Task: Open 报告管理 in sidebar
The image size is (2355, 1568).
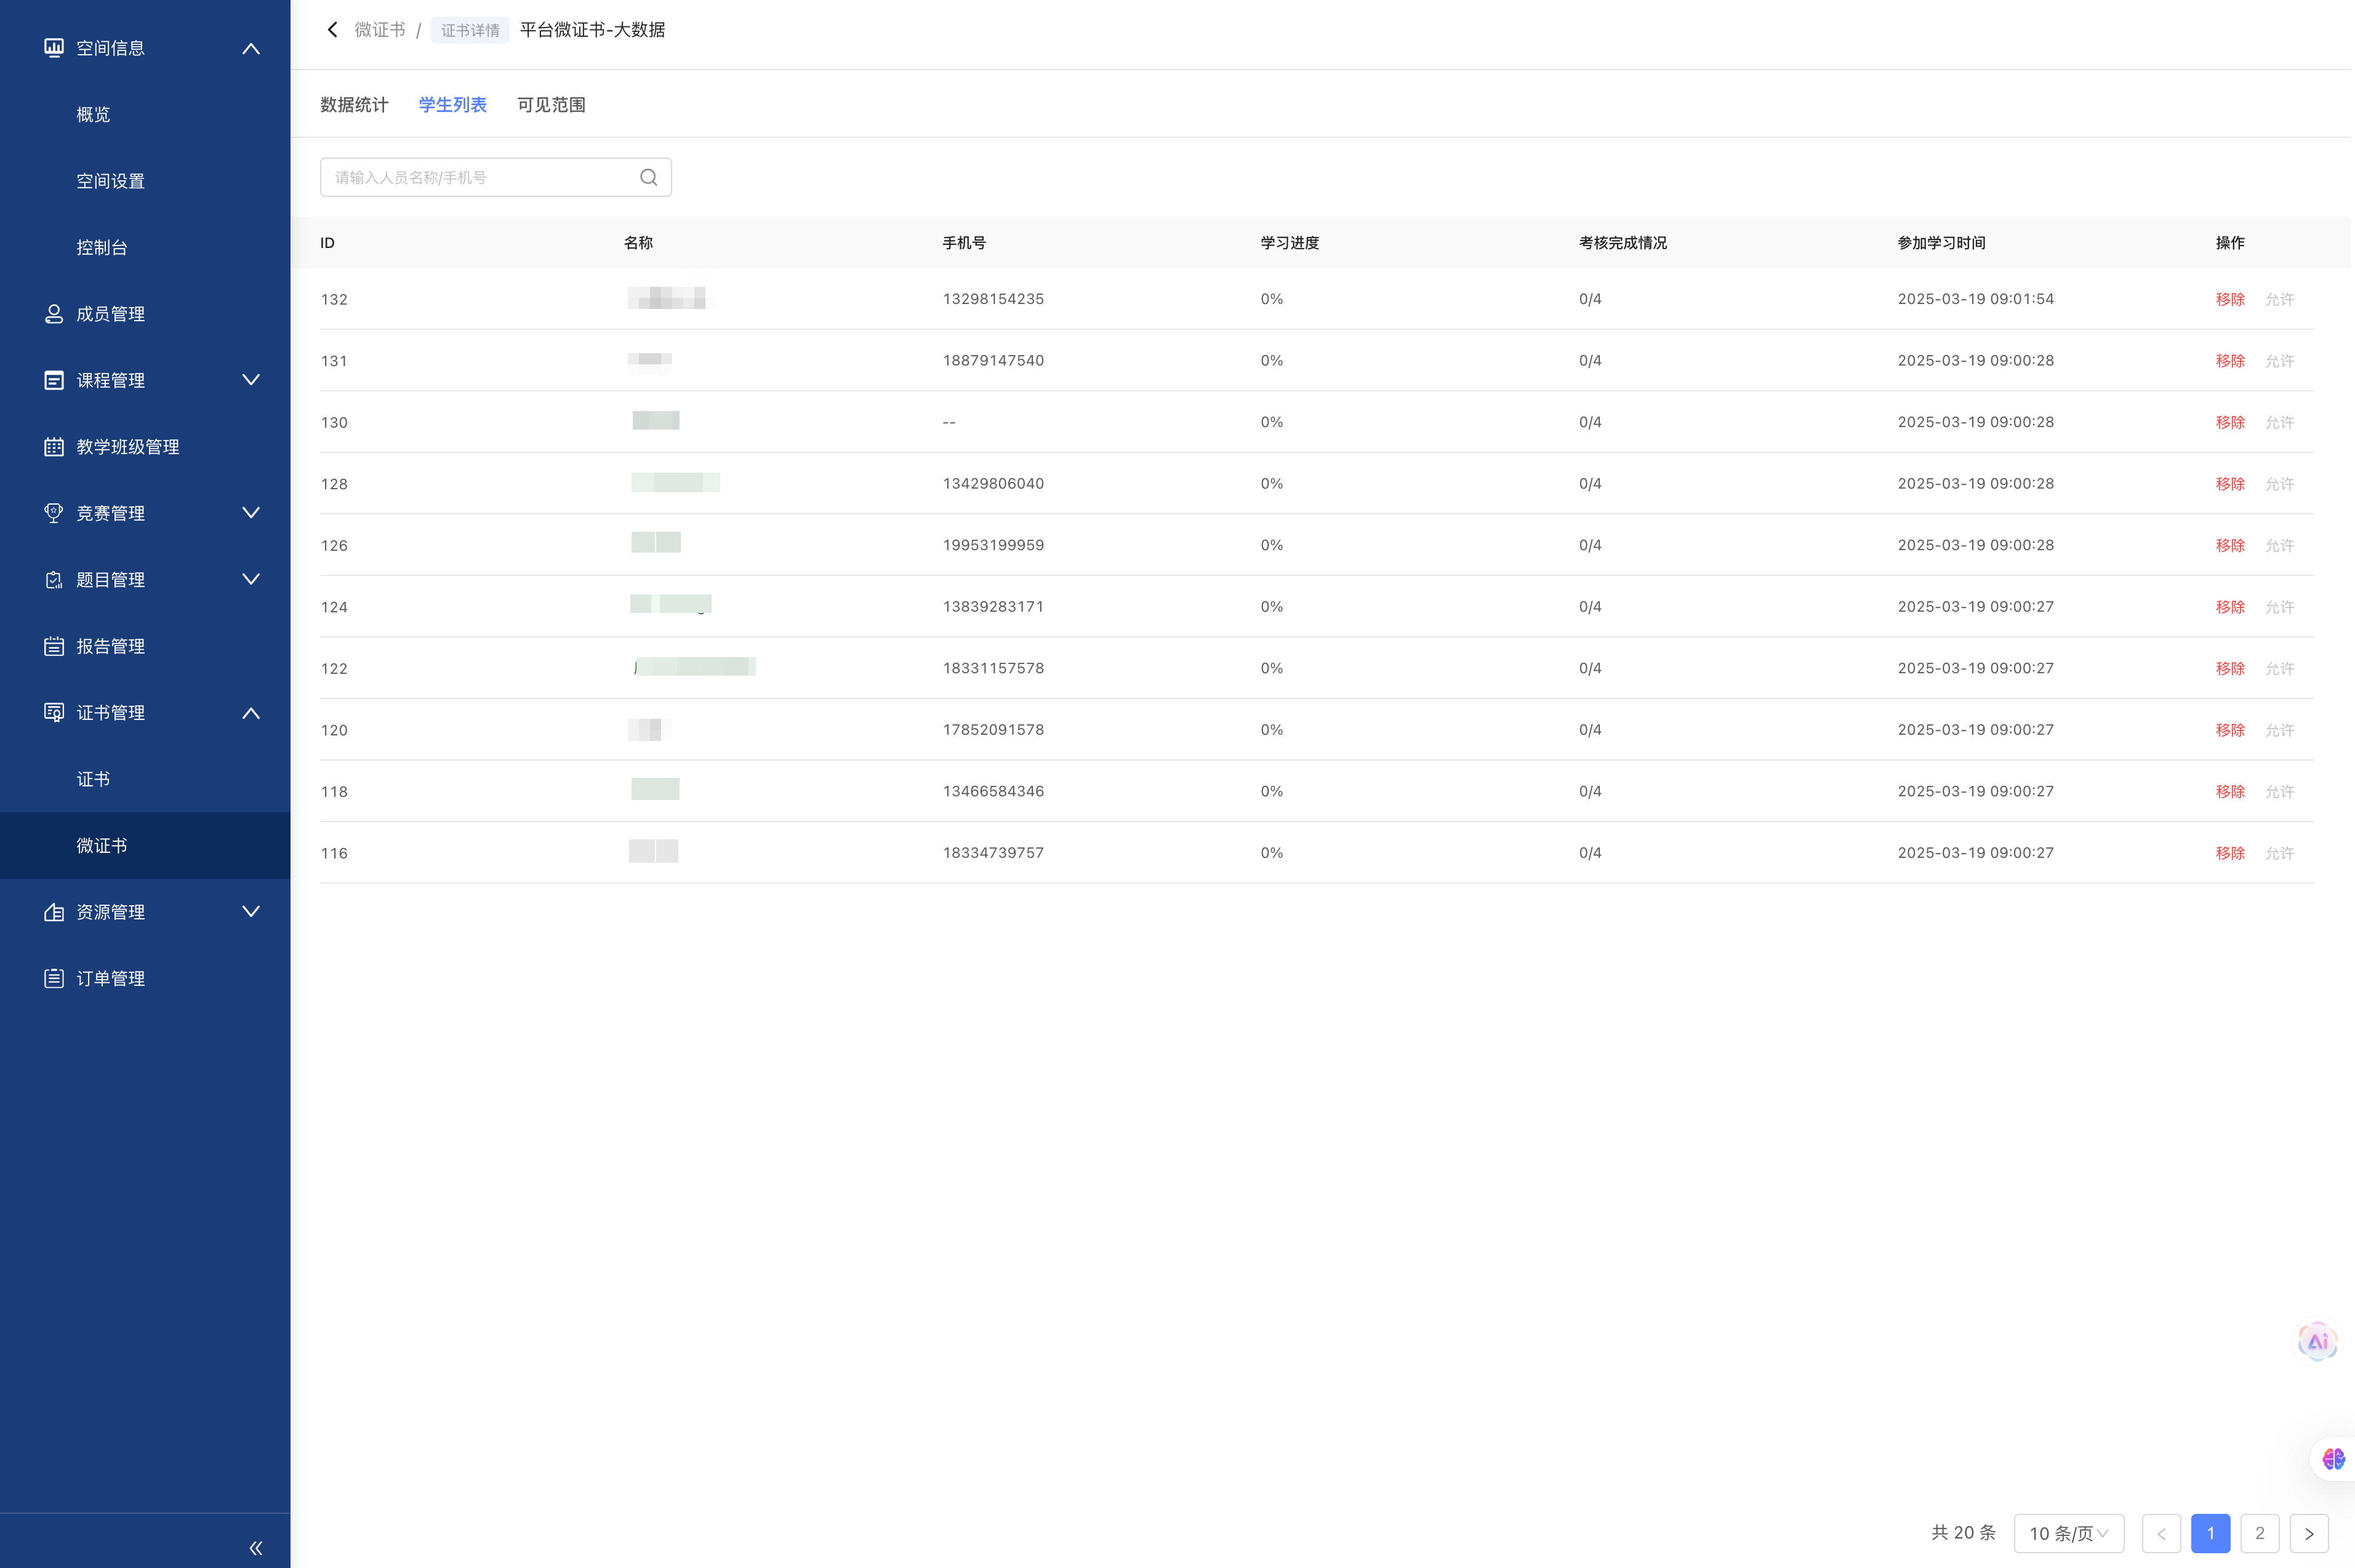Action: (110, 646)
